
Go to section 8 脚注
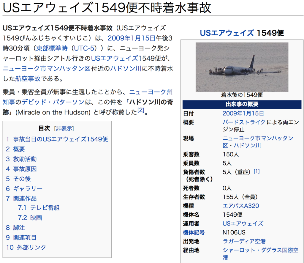pyautogui.click(x=15, y=228)
